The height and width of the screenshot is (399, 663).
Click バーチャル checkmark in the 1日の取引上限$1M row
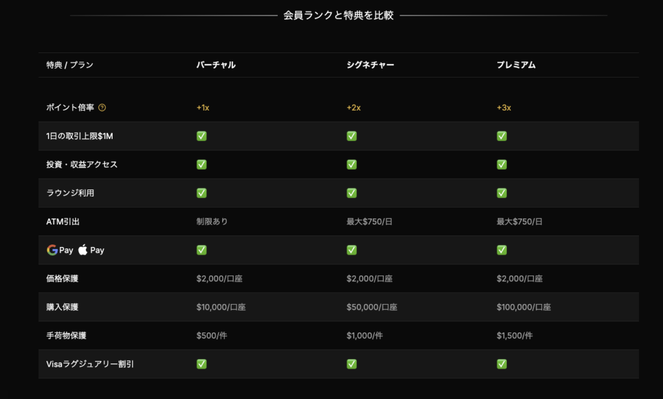pyautogui.click(x=201, y=136)
